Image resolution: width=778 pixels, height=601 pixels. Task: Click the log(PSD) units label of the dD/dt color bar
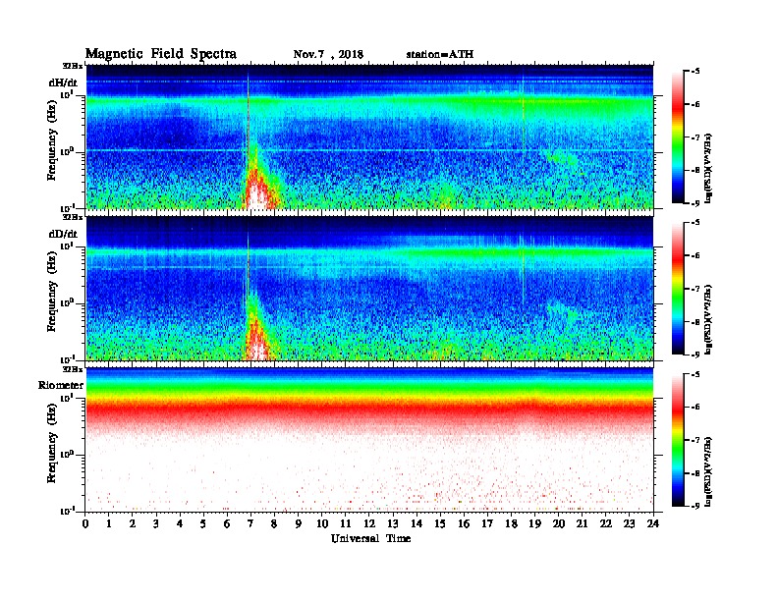tap(708, 320)
